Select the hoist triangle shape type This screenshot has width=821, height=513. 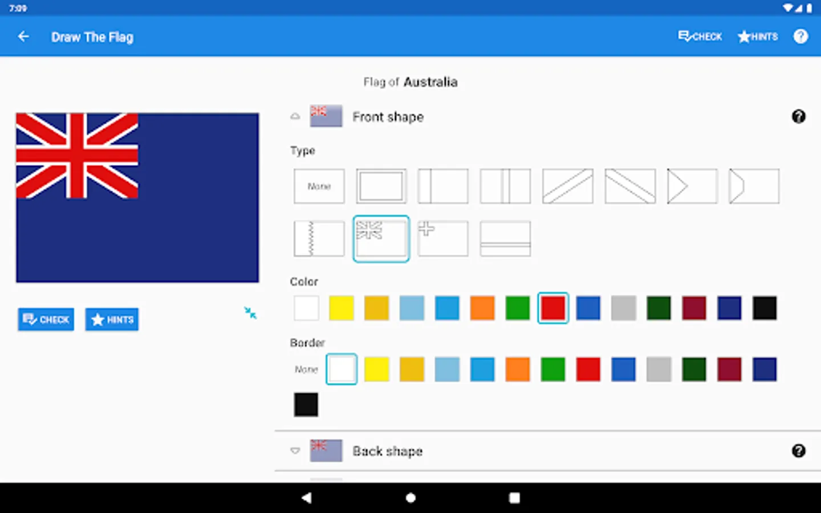point(692,186)
